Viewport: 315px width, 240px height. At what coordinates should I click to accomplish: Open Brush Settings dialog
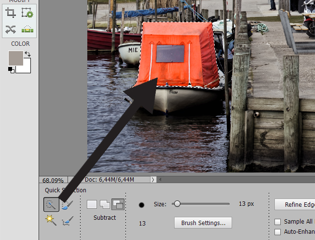[x=203, y=223]
